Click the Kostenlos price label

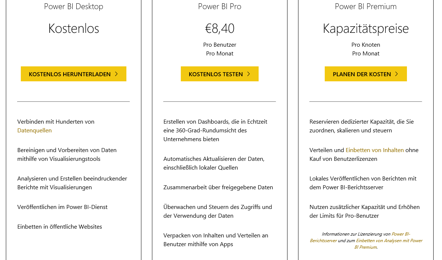point(73,28)
